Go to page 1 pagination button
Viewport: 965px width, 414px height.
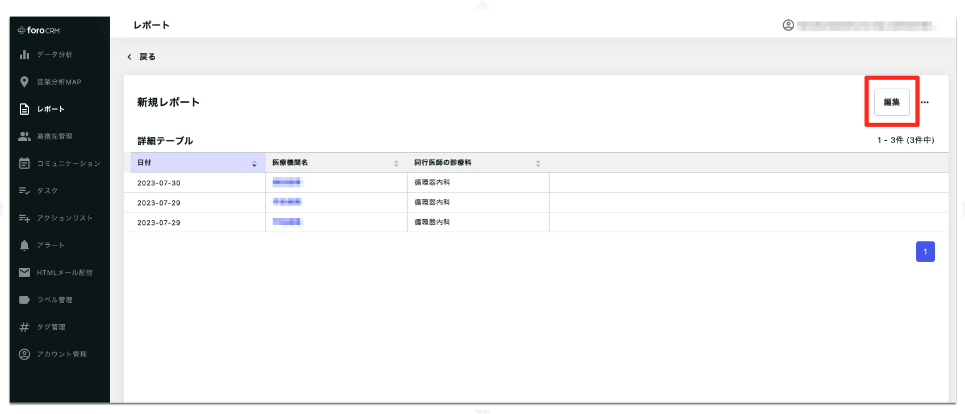tap(925, 252)
